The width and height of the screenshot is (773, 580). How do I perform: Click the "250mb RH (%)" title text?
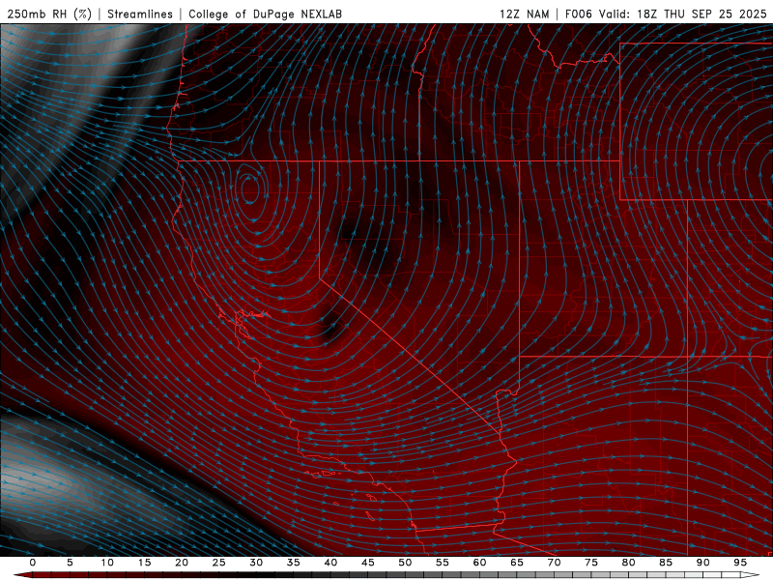pos(49,14)
